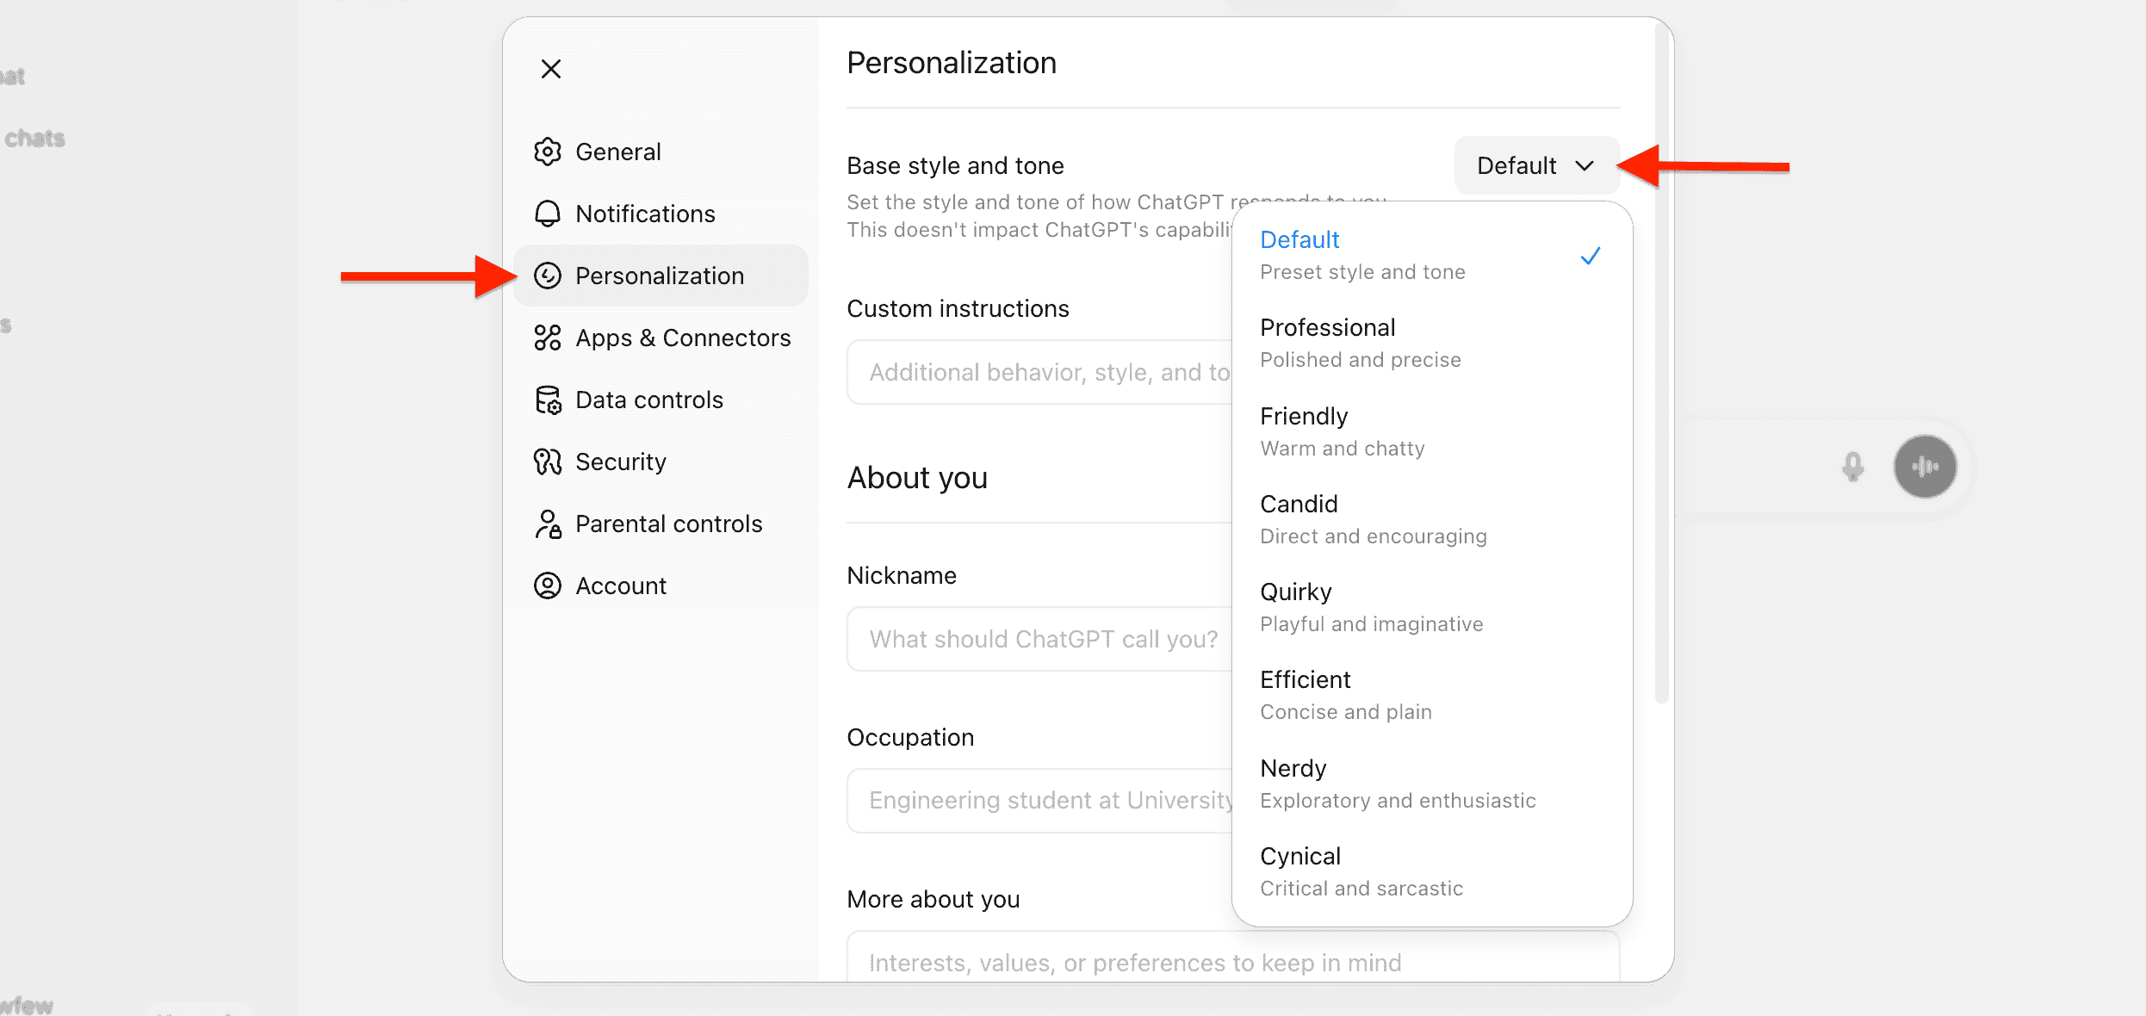2146x1016 pixels.
Task: Collapse the Base style Default dropdown
Action: click(1536, 165)
